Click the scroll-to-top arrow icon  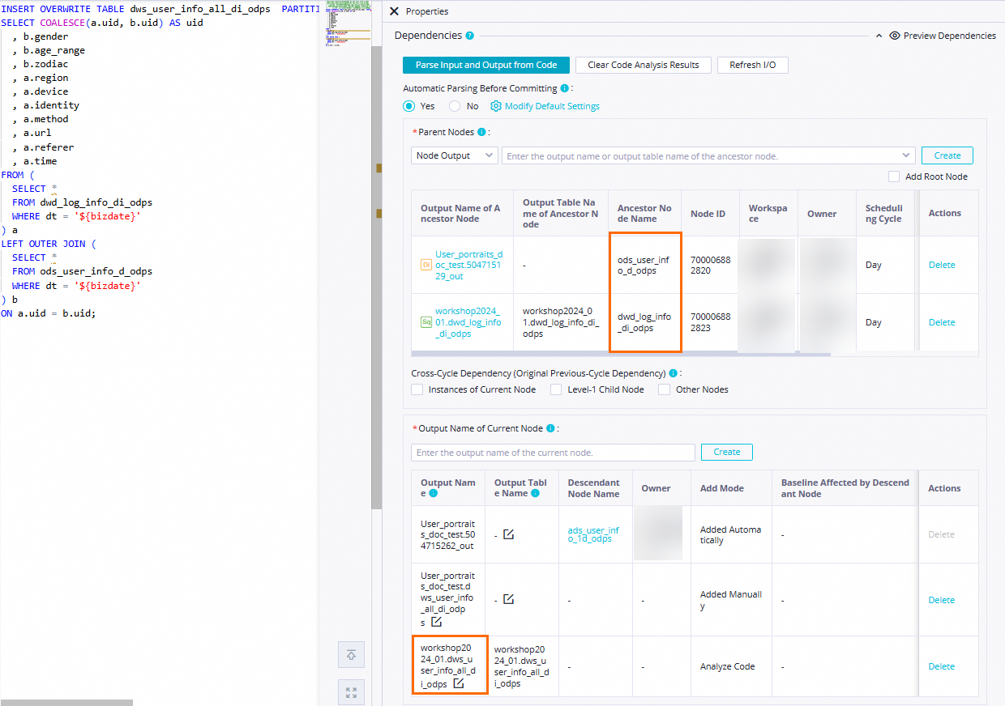[x=351, y=655]
